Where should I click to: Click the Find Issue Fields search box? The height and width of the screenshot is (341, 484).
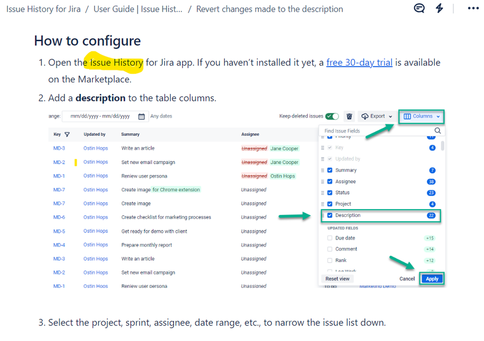pyautogui.click(x=381, y=131)
